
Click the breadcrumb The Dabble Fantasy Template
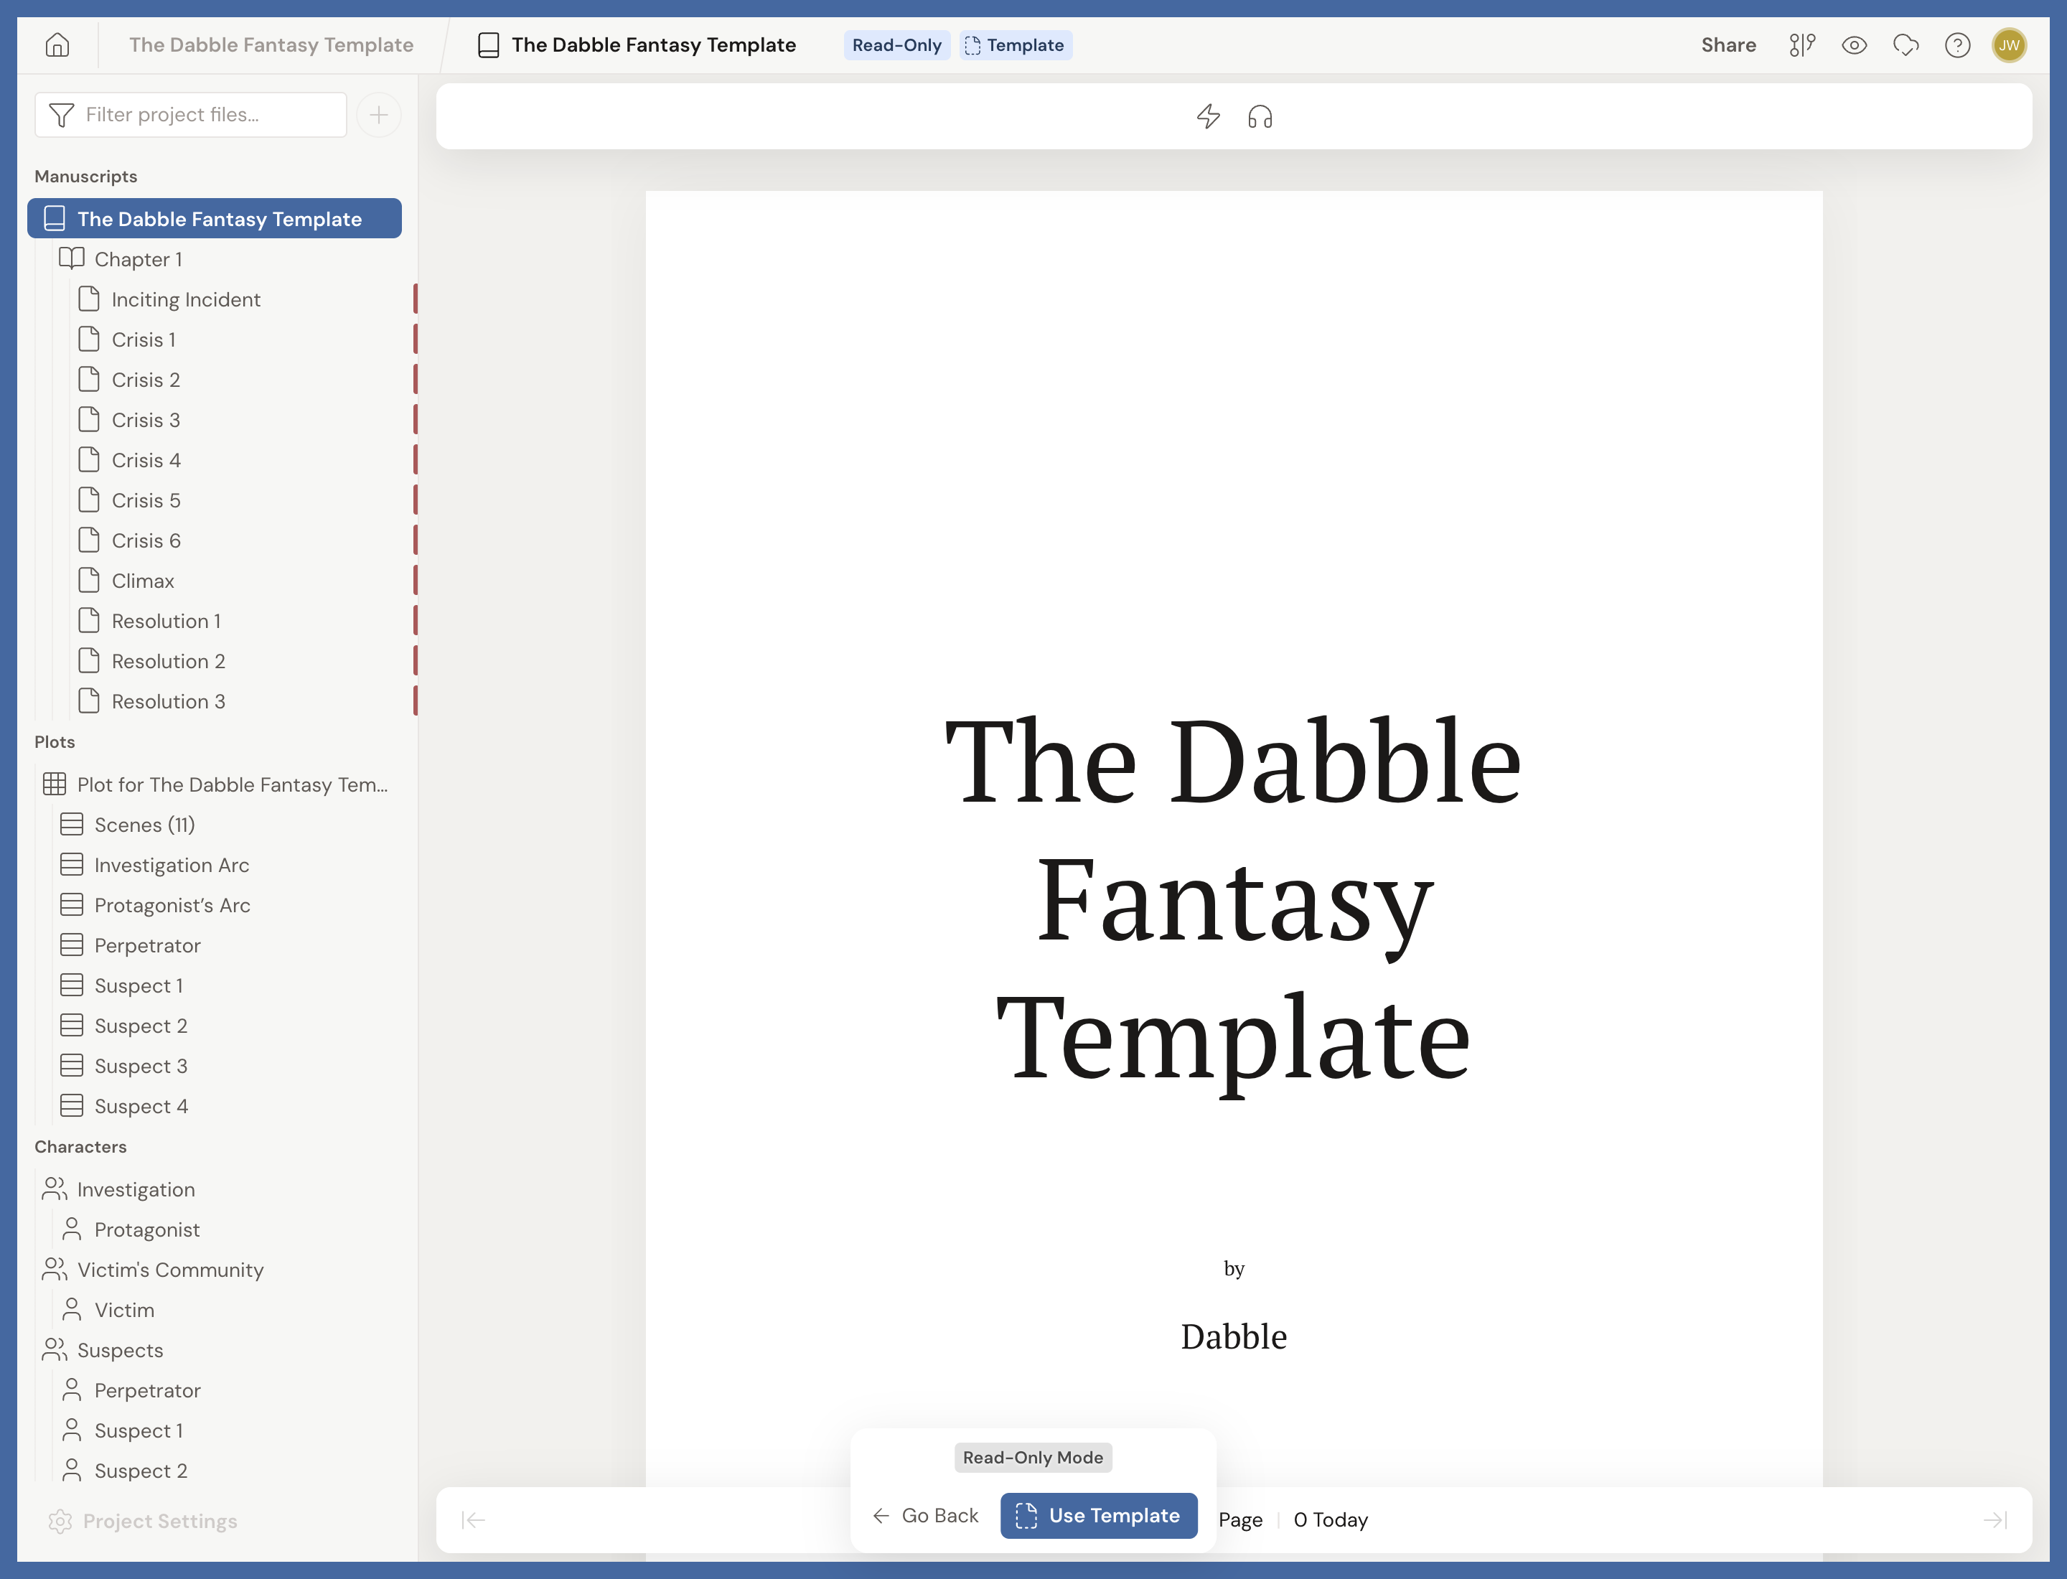pyautogui.click(x=271, y=45)
